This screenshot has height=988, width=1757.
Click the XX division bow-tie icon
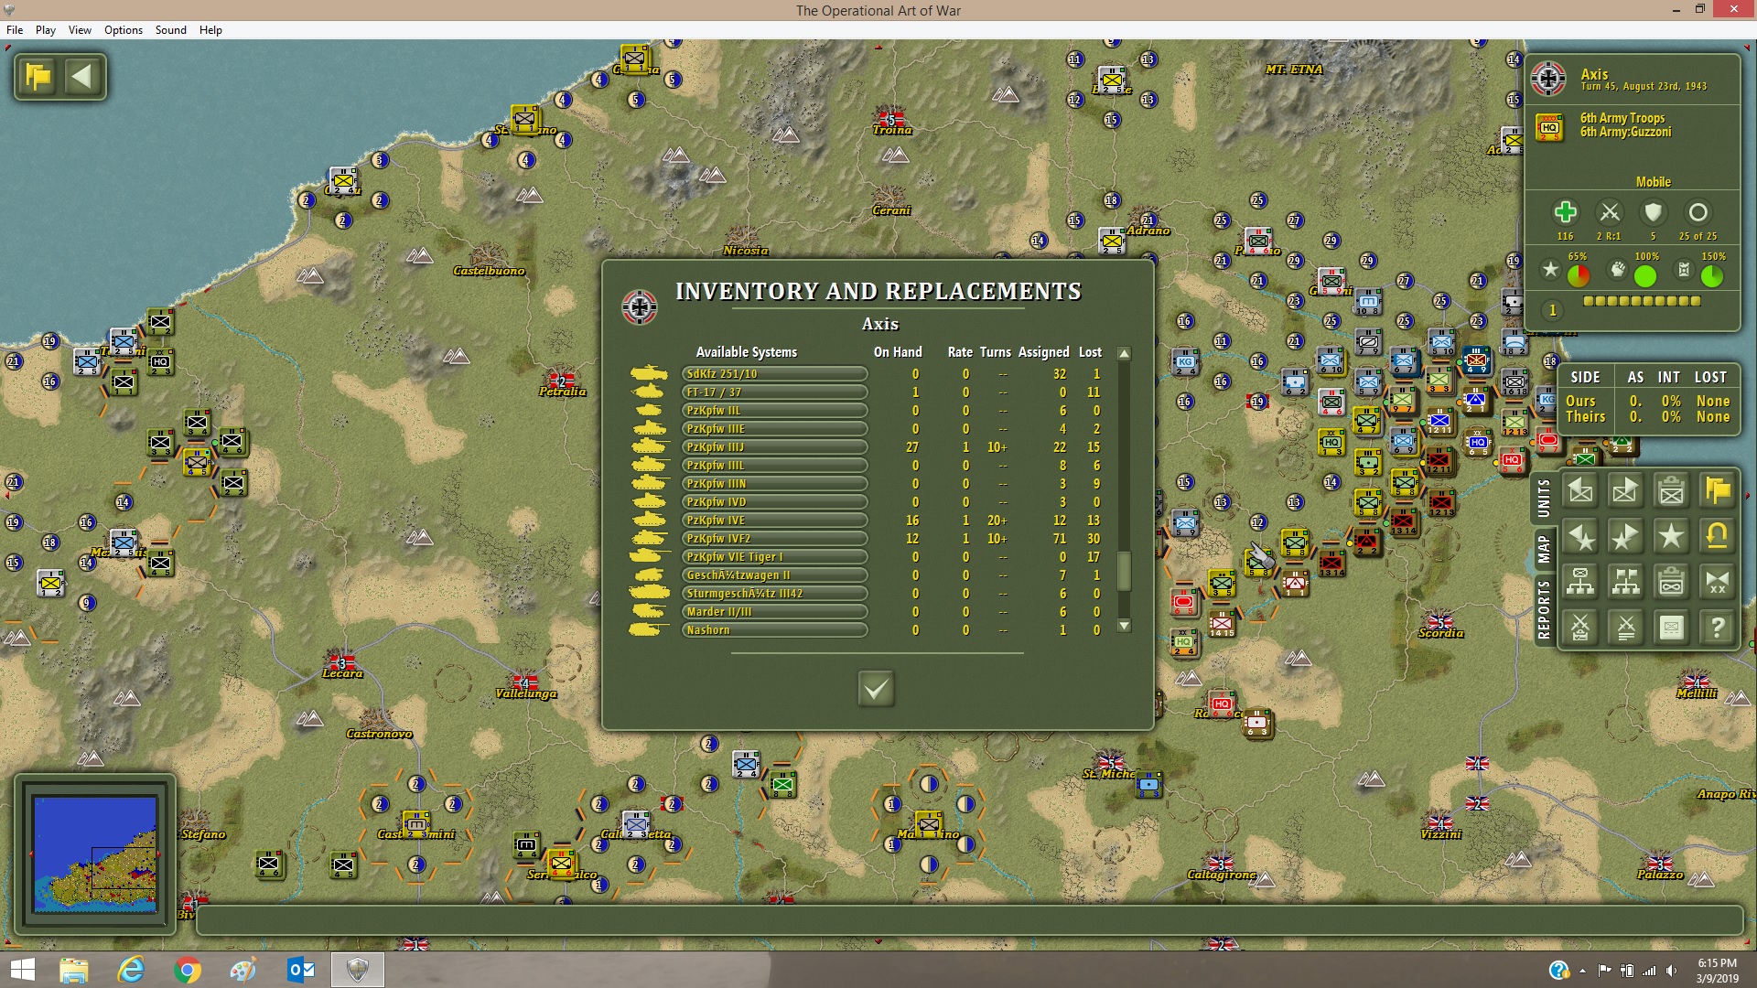point(1718,582)
